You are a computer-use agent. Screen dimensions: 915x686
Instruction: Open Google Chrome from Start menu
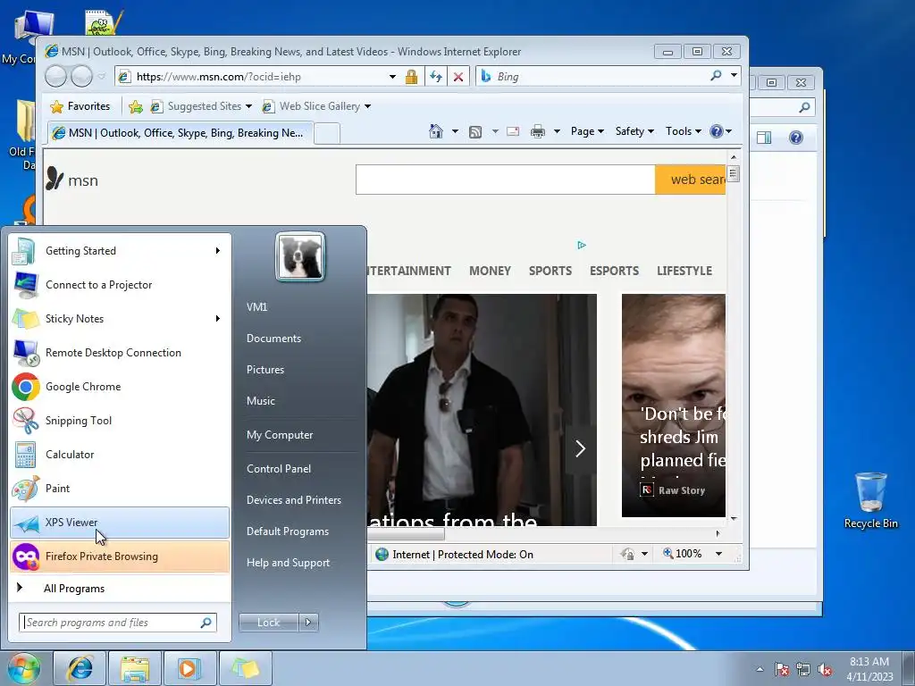pyautogui.click(x=120, y=386)
